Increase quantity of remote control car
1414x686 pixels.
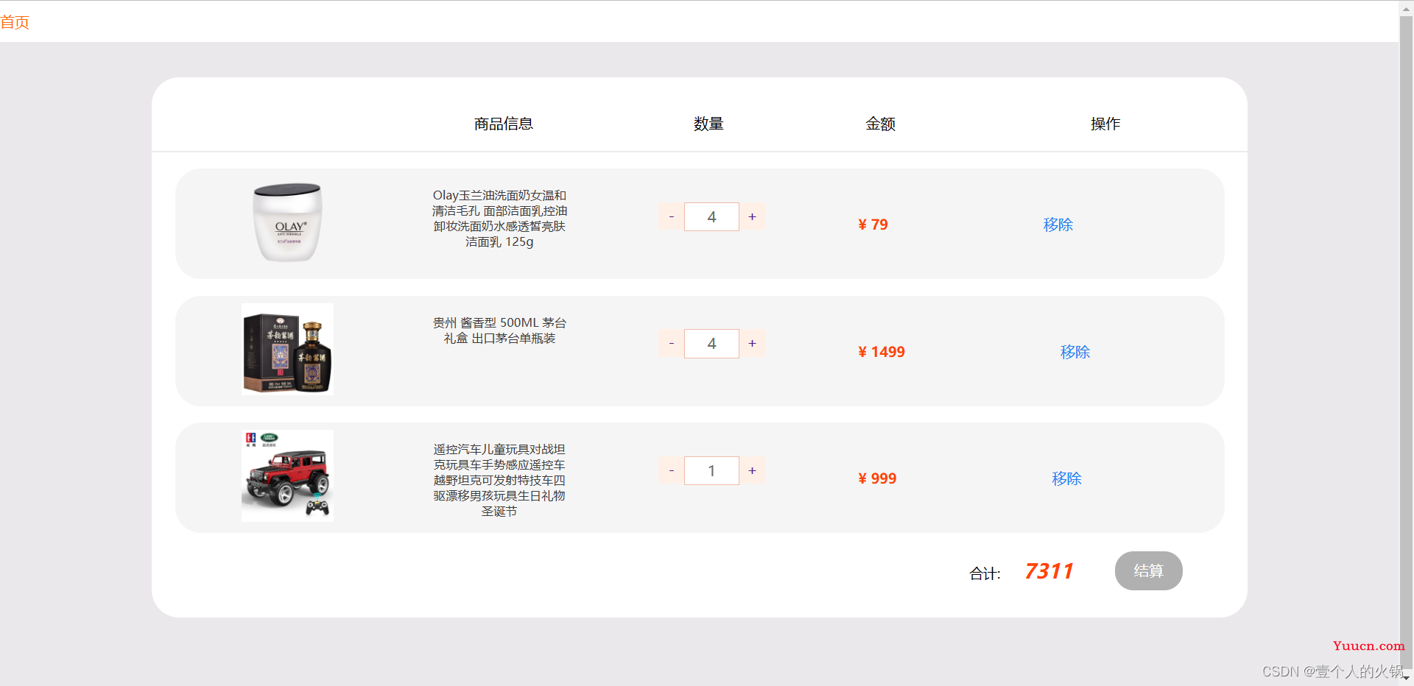(752, 471)
